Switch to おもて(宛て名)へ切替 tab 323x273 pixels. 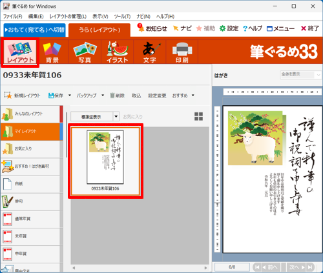[35, 30]
